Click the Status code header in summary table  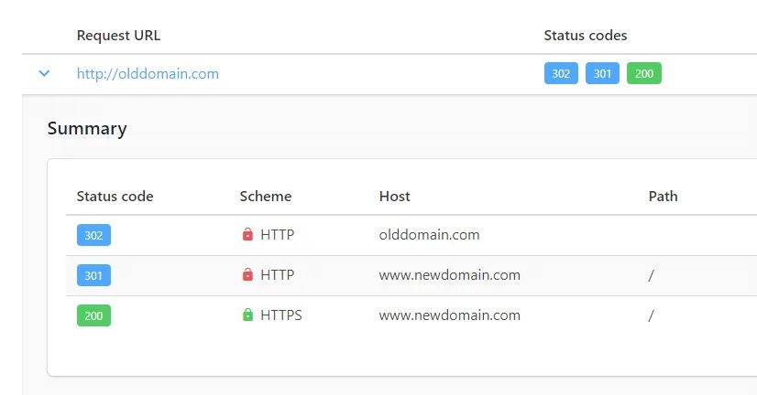pyautogui.click(x=115, y=197)
